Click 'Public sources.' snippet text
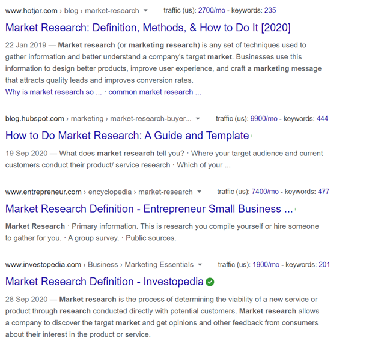Screen dimensions: 375x338 151,238
